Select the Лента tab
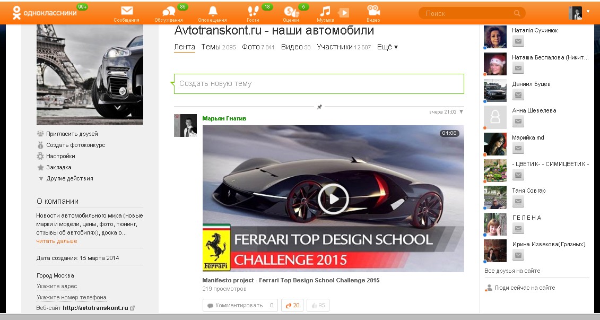 pos(185,47)
